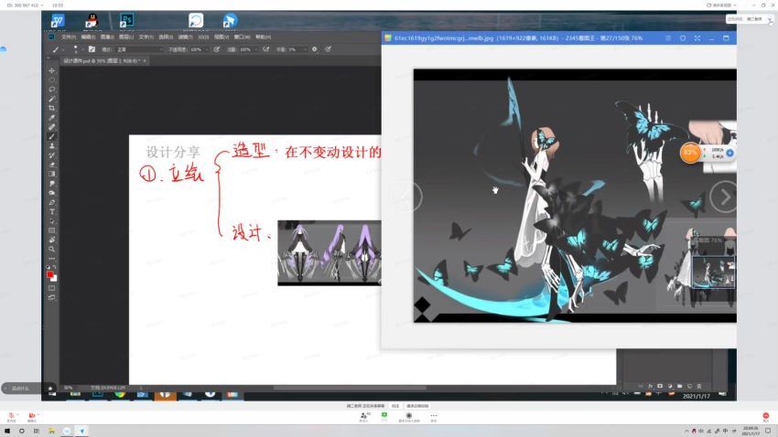Select the History Brush tool
Screen dimensions: 778x437
point(51,155)
